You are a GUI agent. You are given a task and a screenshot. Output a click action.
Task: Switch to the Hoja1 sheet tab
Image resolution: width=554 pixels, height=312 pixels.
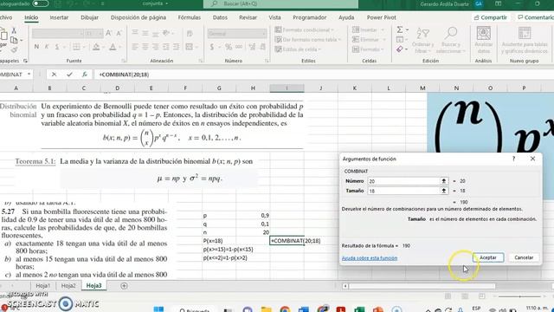42,286
